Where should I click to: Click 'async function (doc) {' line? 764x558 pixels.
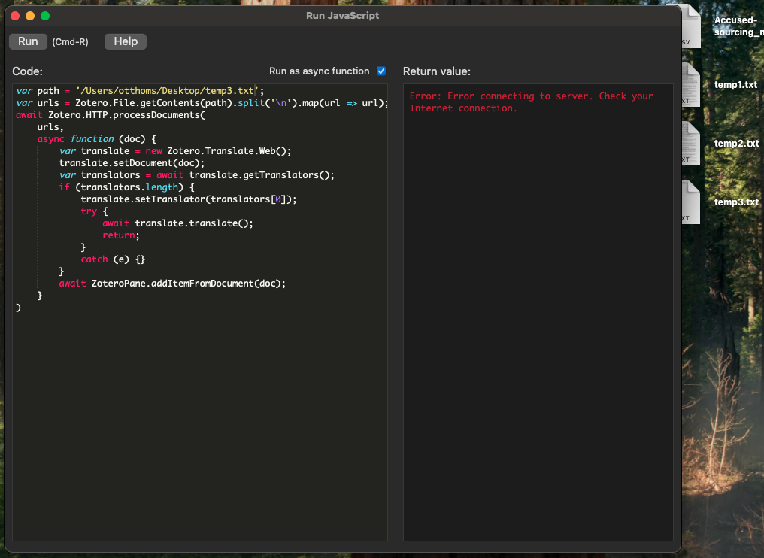click(x=97, y=139)
